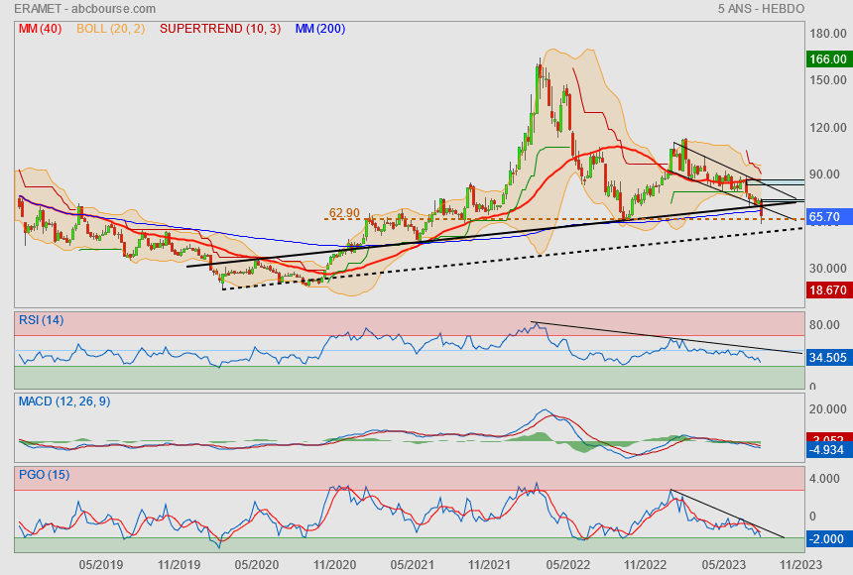Click the PGO -2.000 value tag
853x575 pixels.
click(x=828, y=539)
